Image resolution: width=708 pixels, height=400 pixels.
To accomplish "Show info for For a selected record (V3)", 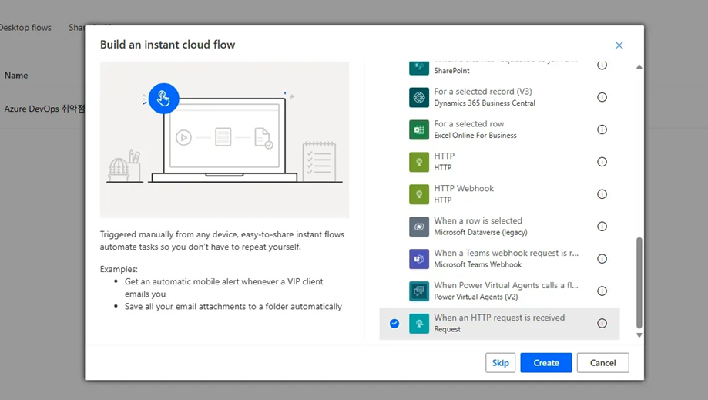I will [x=602, y=97].
